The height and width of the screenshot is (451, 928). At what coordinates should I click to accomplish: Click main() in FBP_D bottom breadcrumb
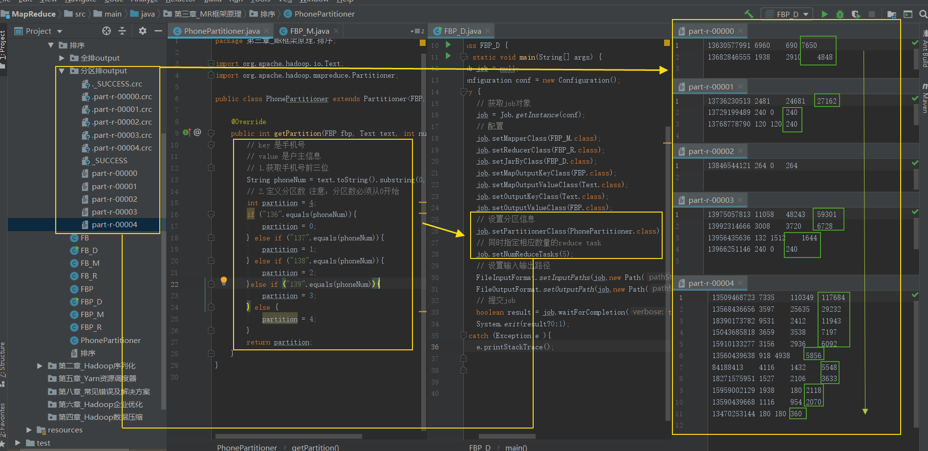coord(516,447)
